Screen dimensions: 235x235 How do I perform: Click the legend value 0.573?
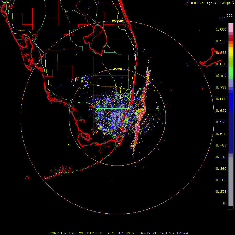(221, 122)
